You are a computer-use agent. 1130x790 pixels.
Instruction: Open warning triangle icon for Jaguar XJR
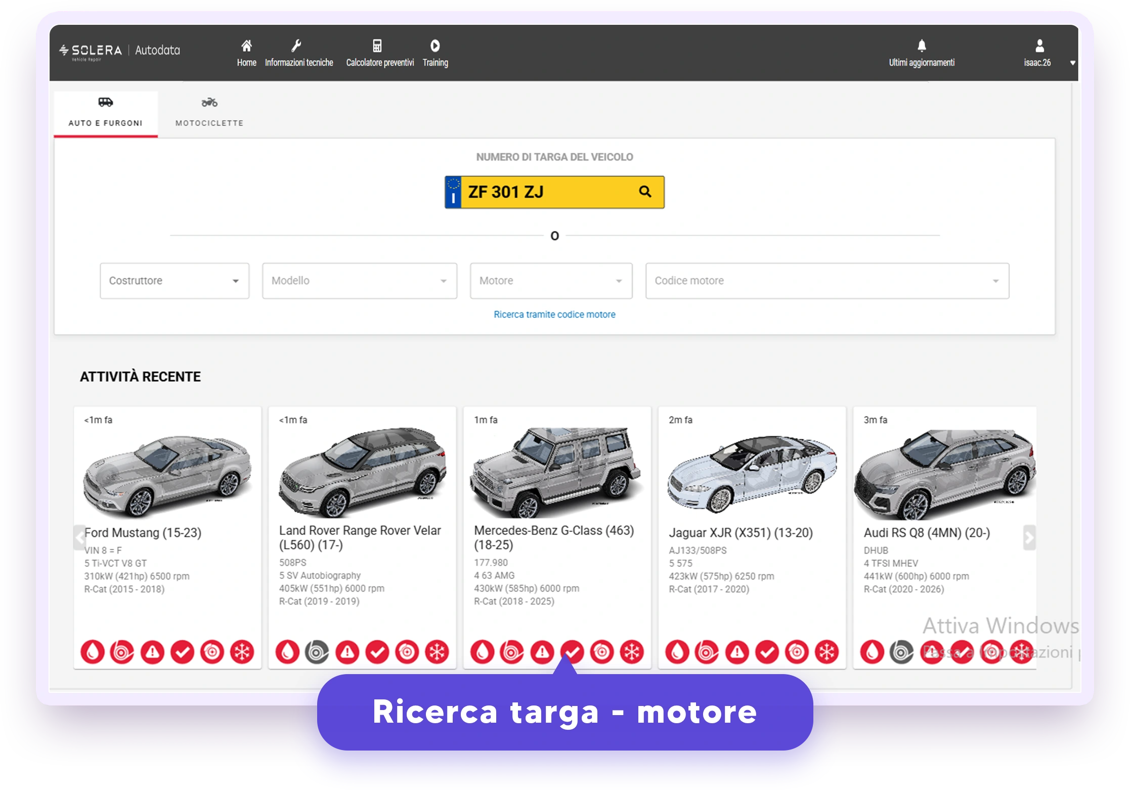point(737,652)
